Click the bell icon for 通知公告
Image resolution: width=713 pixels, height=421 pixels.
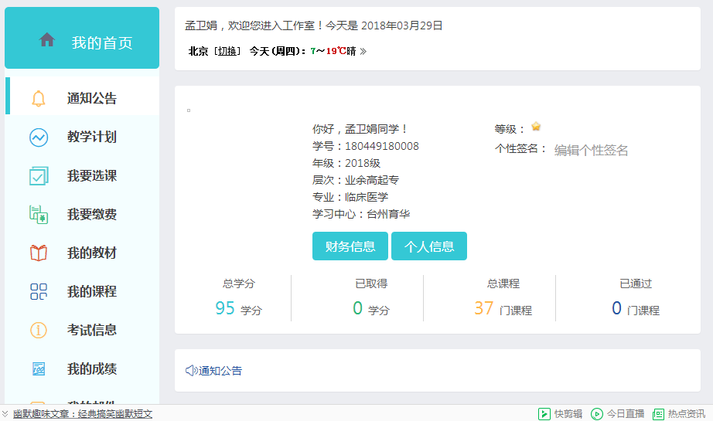(x=38, y=99)
